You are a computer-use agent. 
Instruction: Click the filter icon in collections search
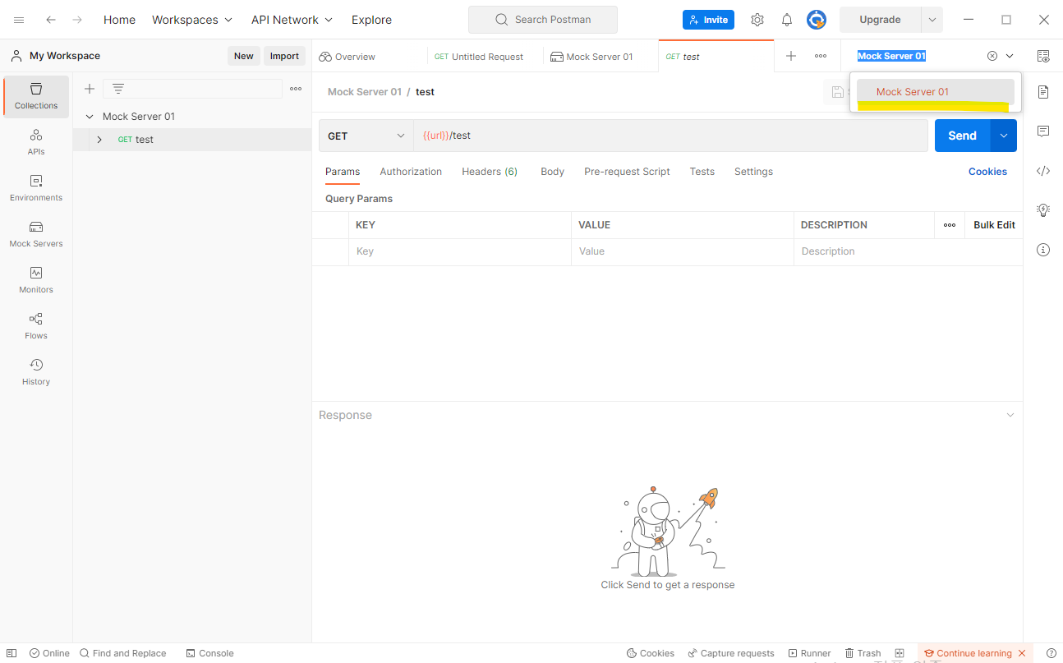pyautogui.click(x=118, y=89)
